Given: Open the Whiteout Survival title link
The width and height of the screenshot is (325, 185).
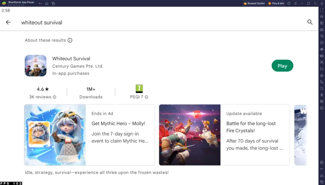Looking at the screenshot, I should point(71,59).
